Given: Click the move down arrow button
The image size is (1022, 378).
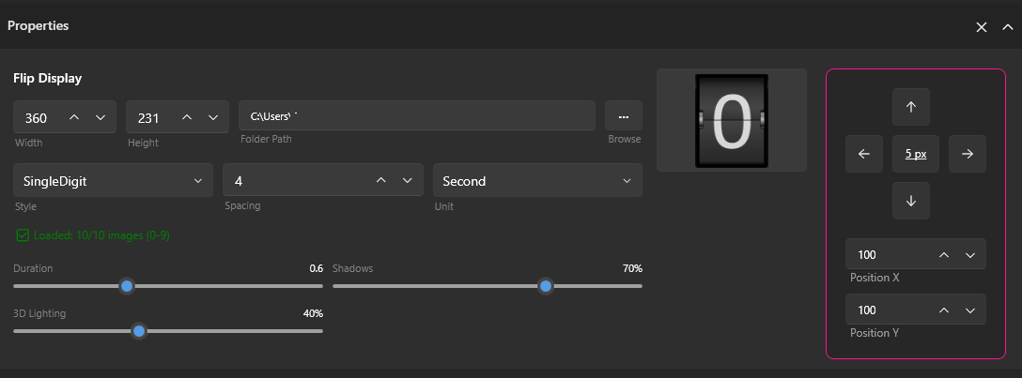Looking at the screenshot, I should point(910,201).
